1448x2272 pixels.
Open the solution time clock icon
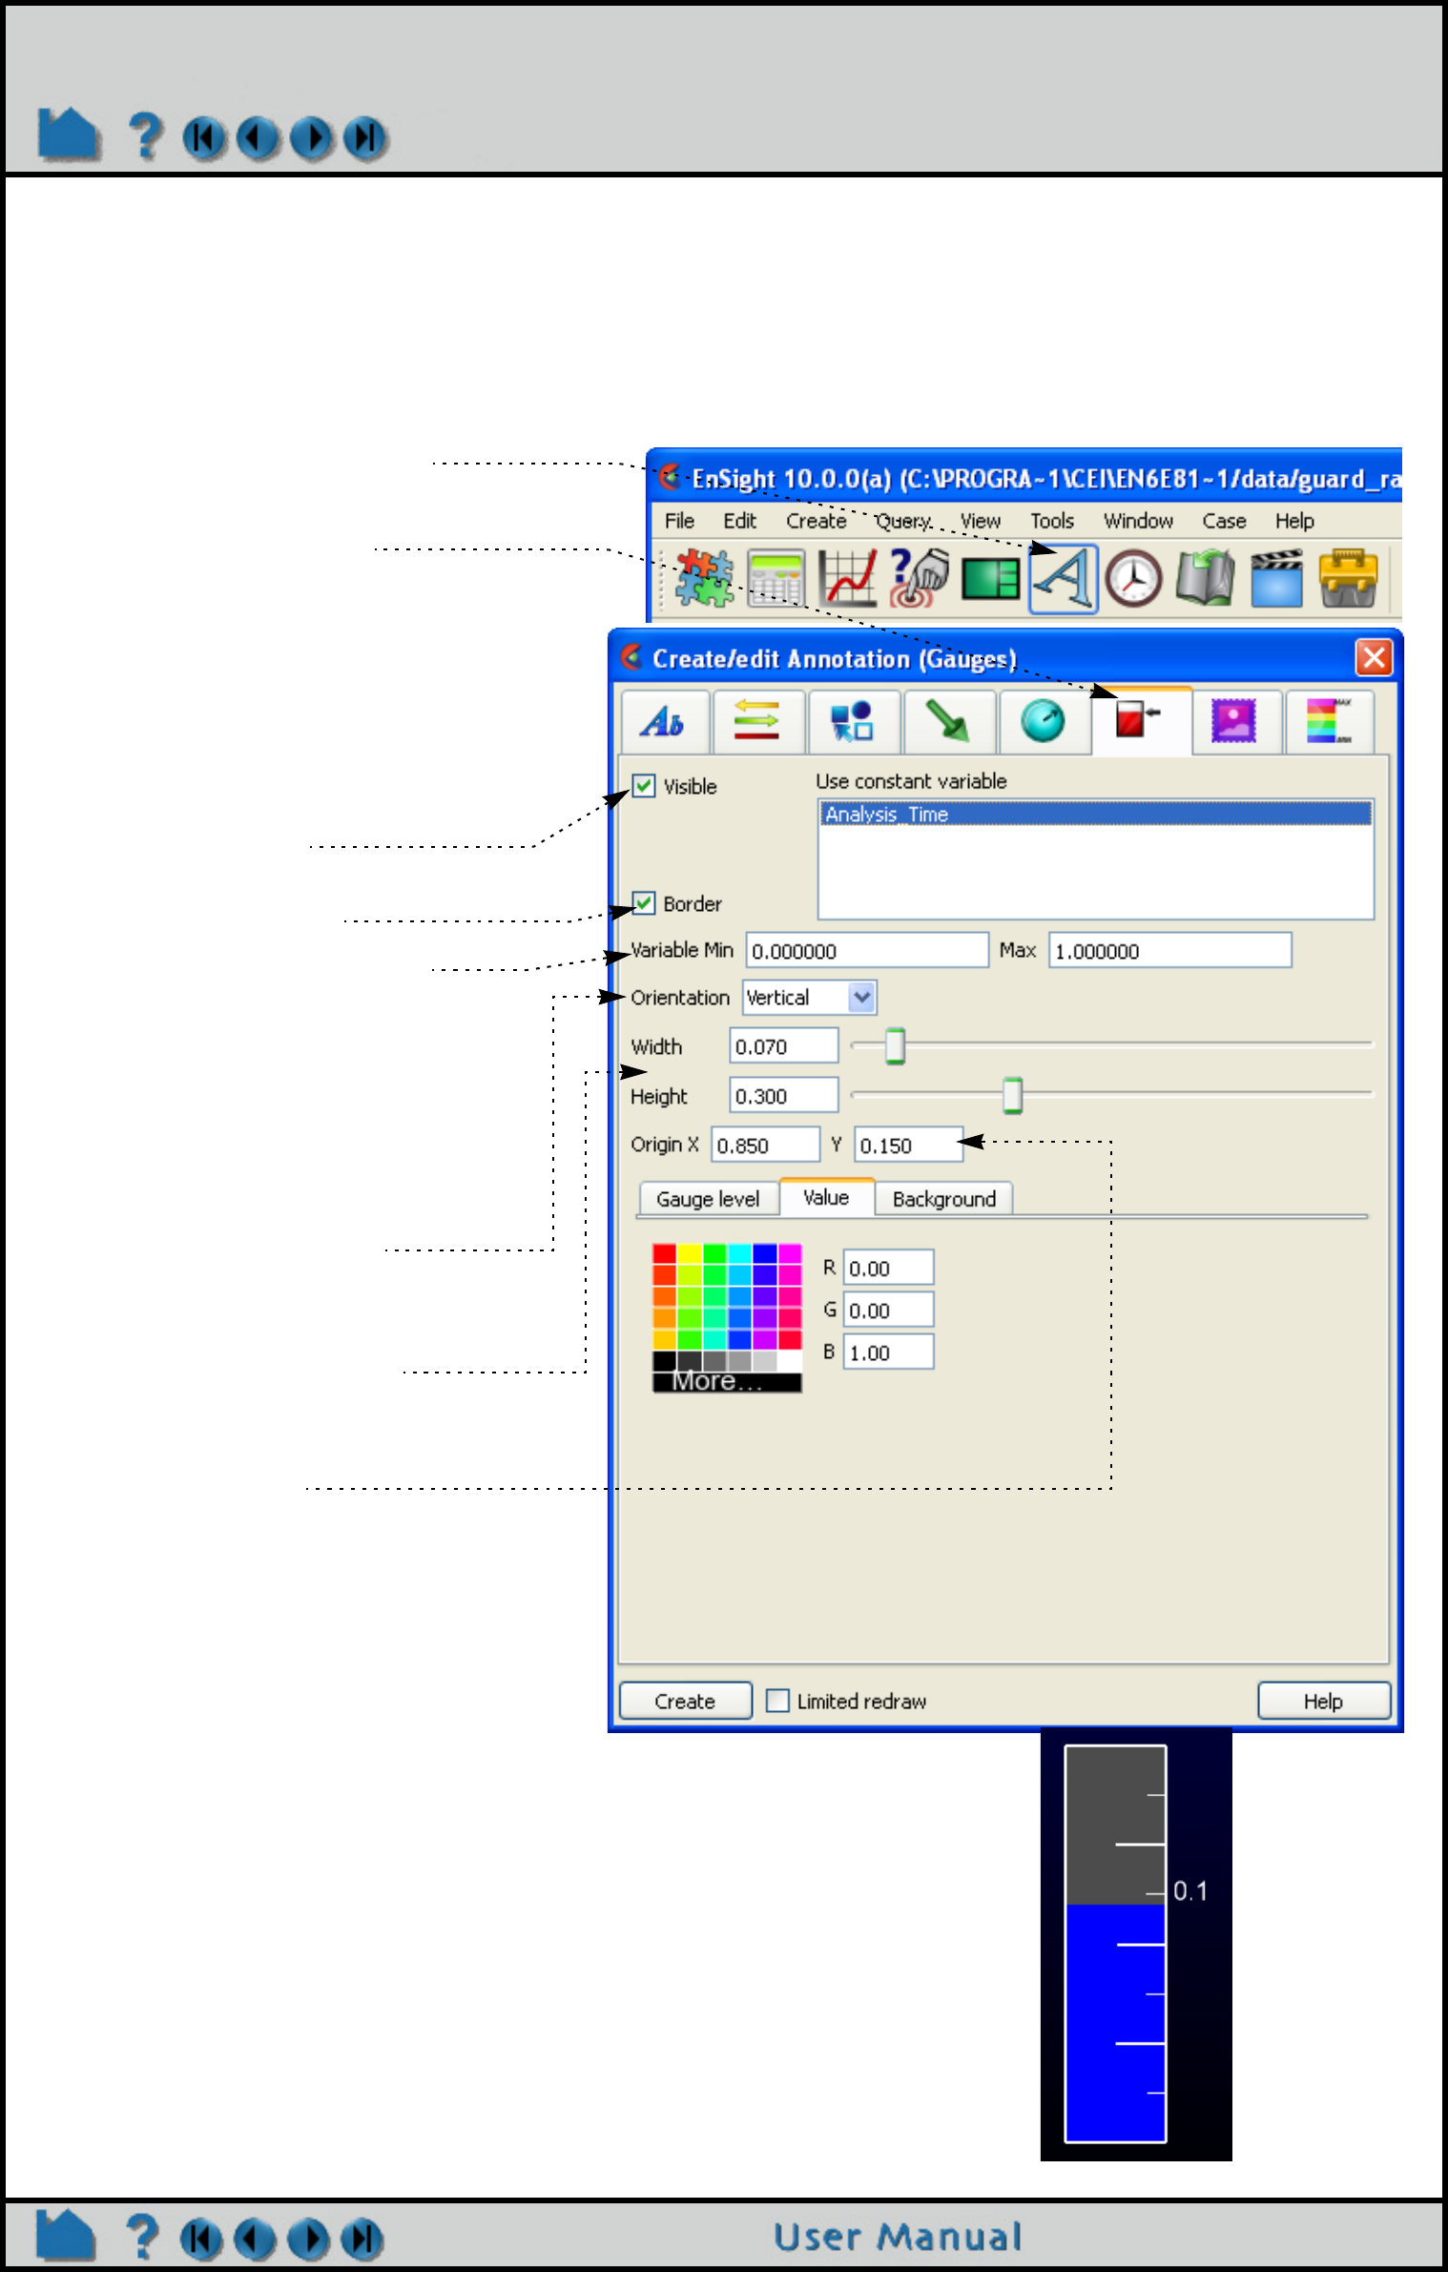tap(1133, 578)
